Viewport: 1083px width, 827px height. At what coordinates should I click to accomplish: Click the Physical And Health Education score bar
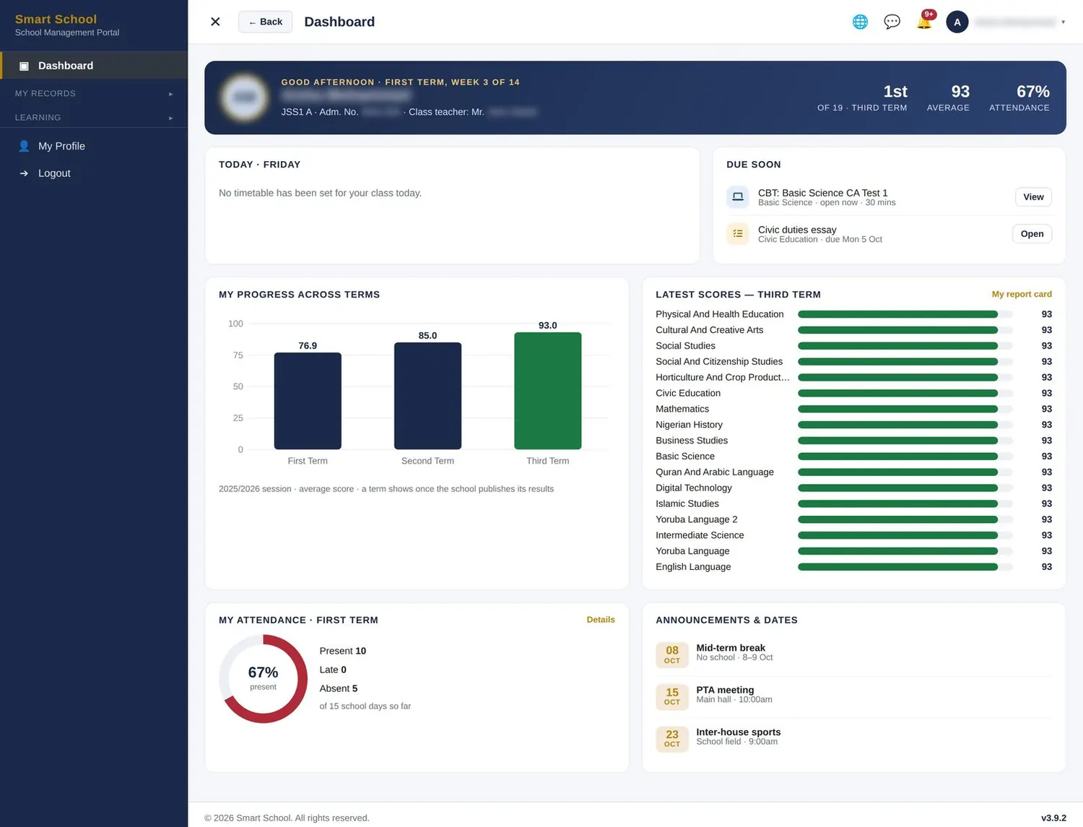click(x=905, y=314)
